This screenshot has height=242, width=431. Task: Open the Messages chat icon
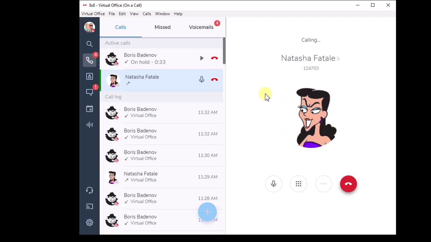89,92
